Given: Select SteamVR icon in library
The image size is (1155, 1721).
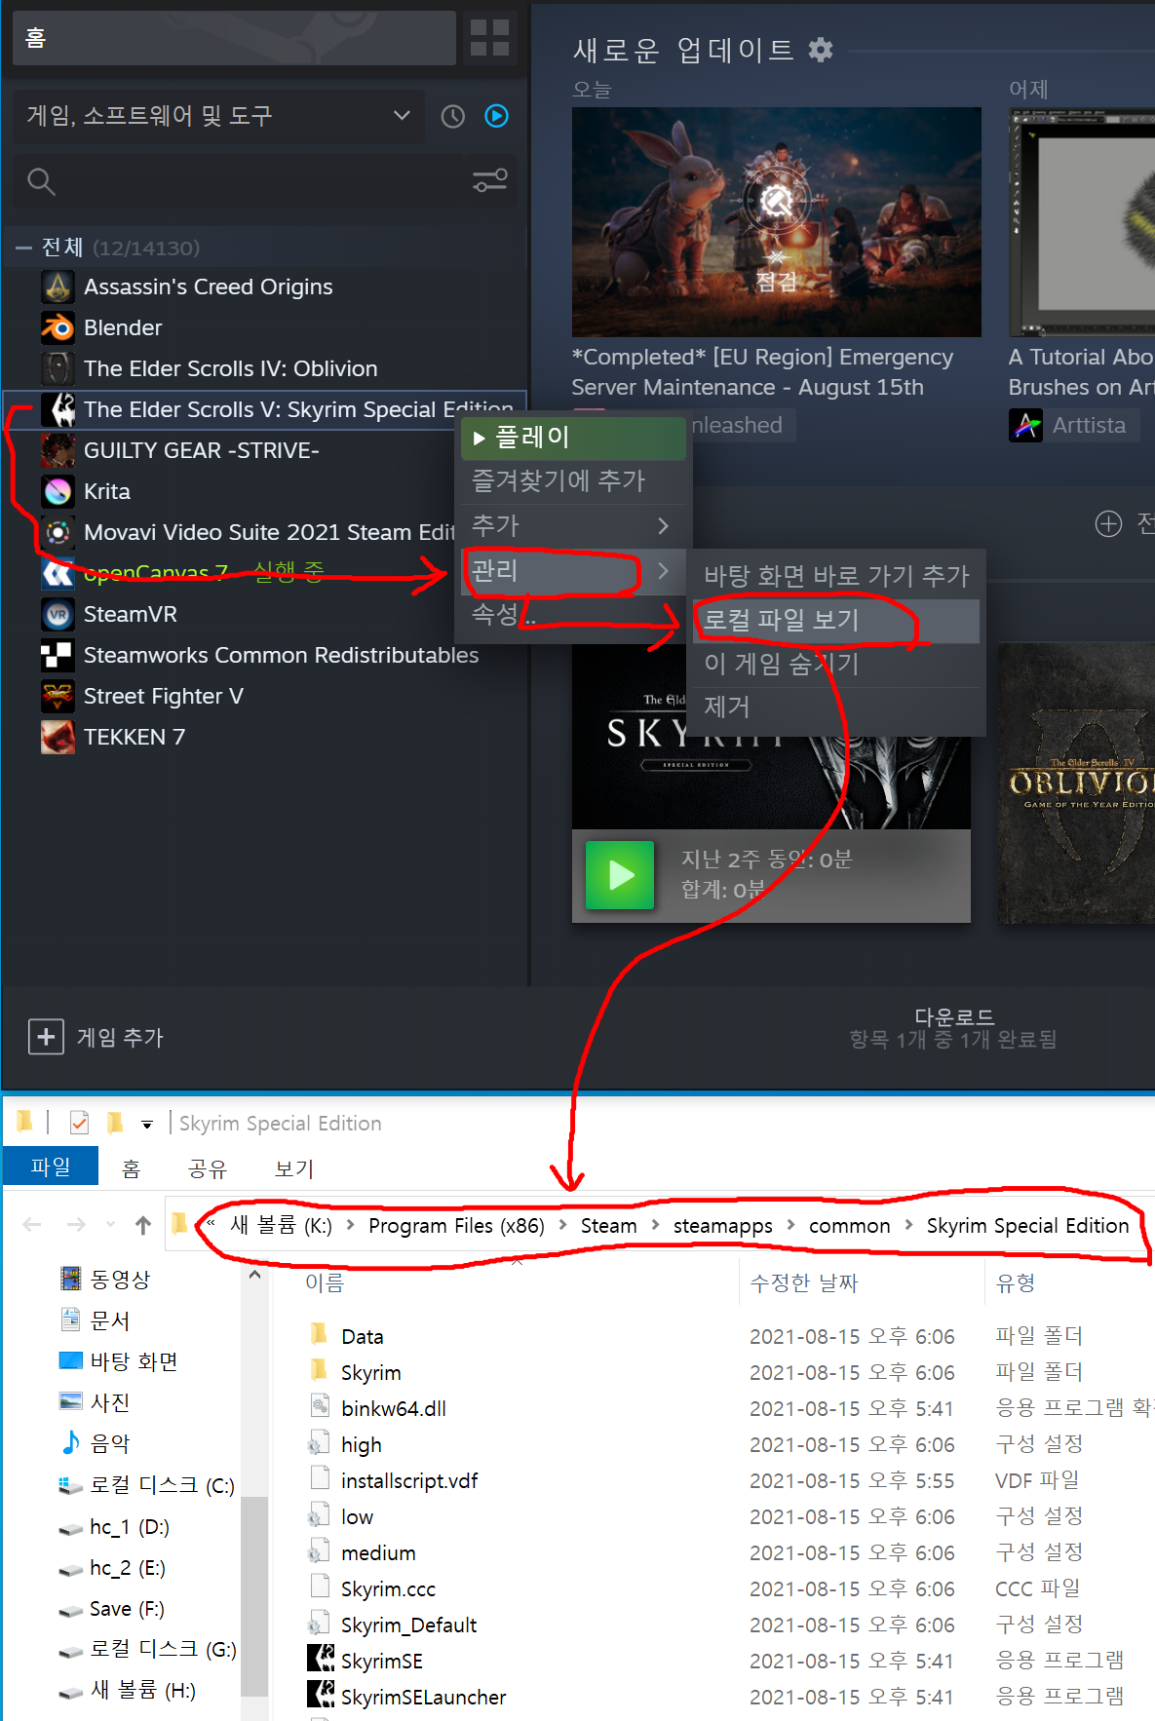Looking at the screenshot, I should click(58, 614).
